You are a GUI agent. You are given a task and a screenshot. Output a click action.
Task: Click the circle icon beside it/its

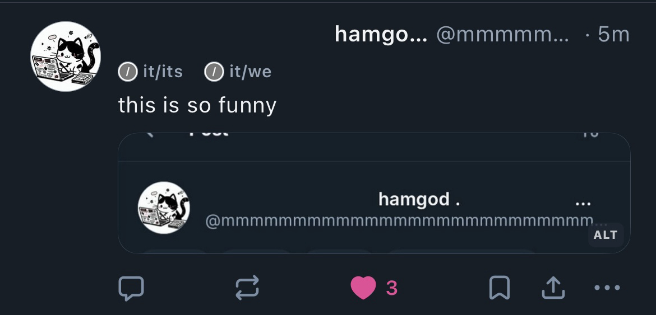point(128,72)
